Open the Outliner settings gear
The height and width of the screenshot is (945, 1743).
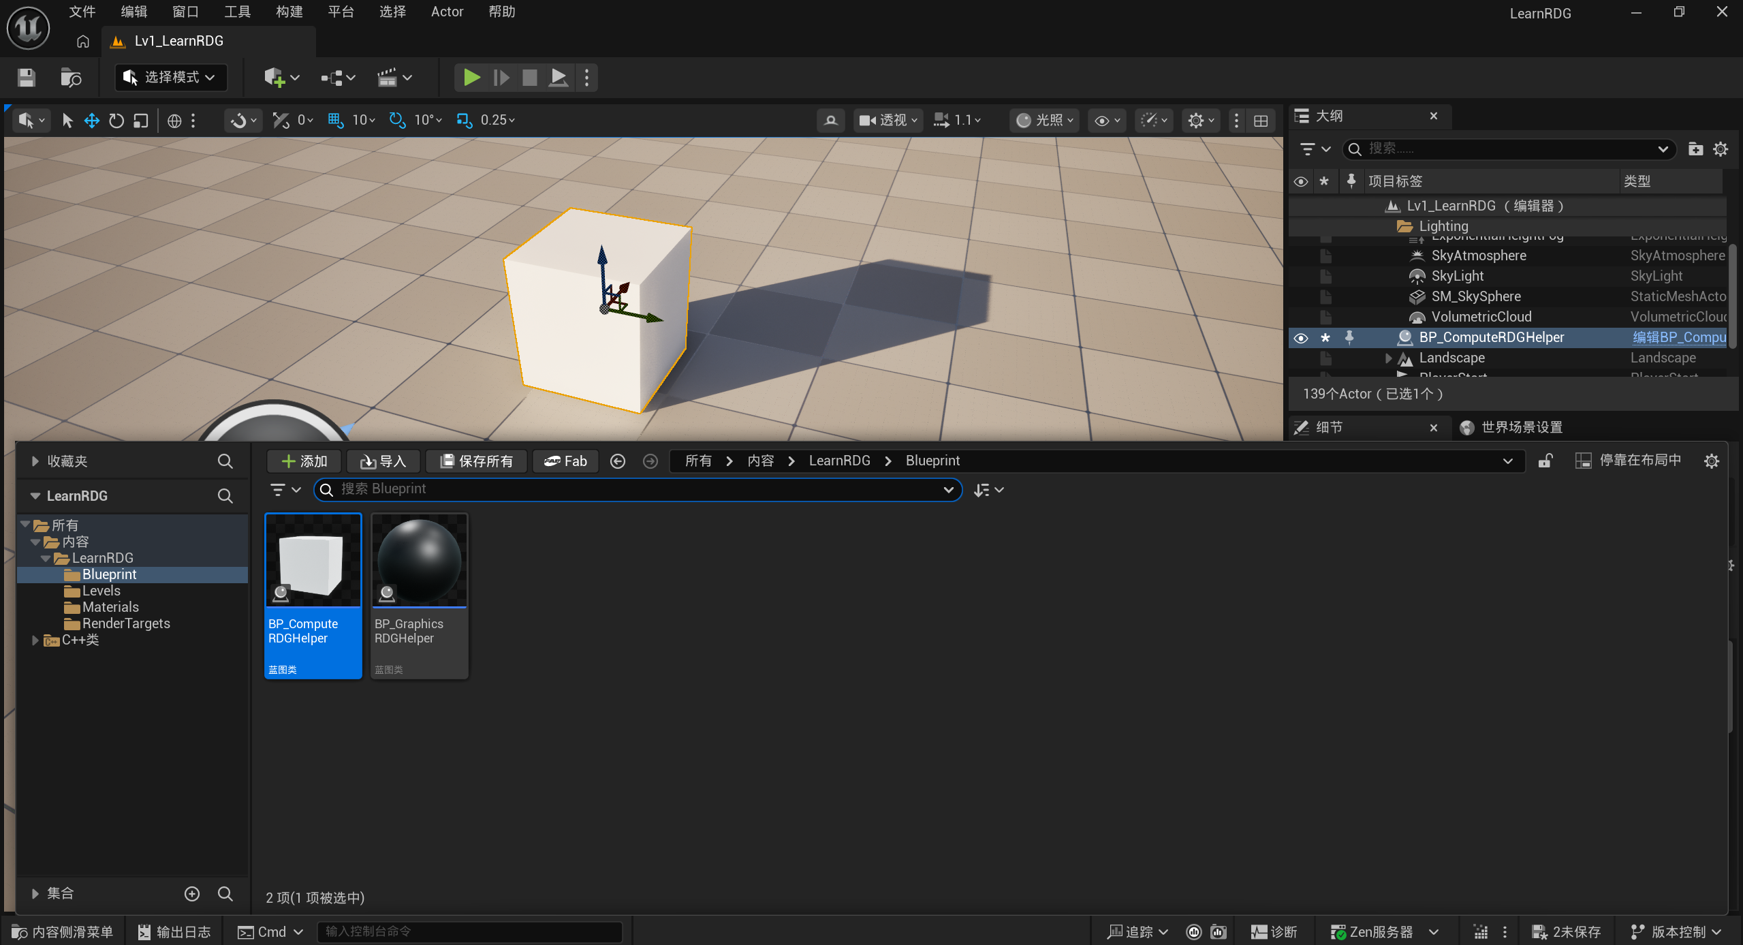click(x=1721, y=149)
